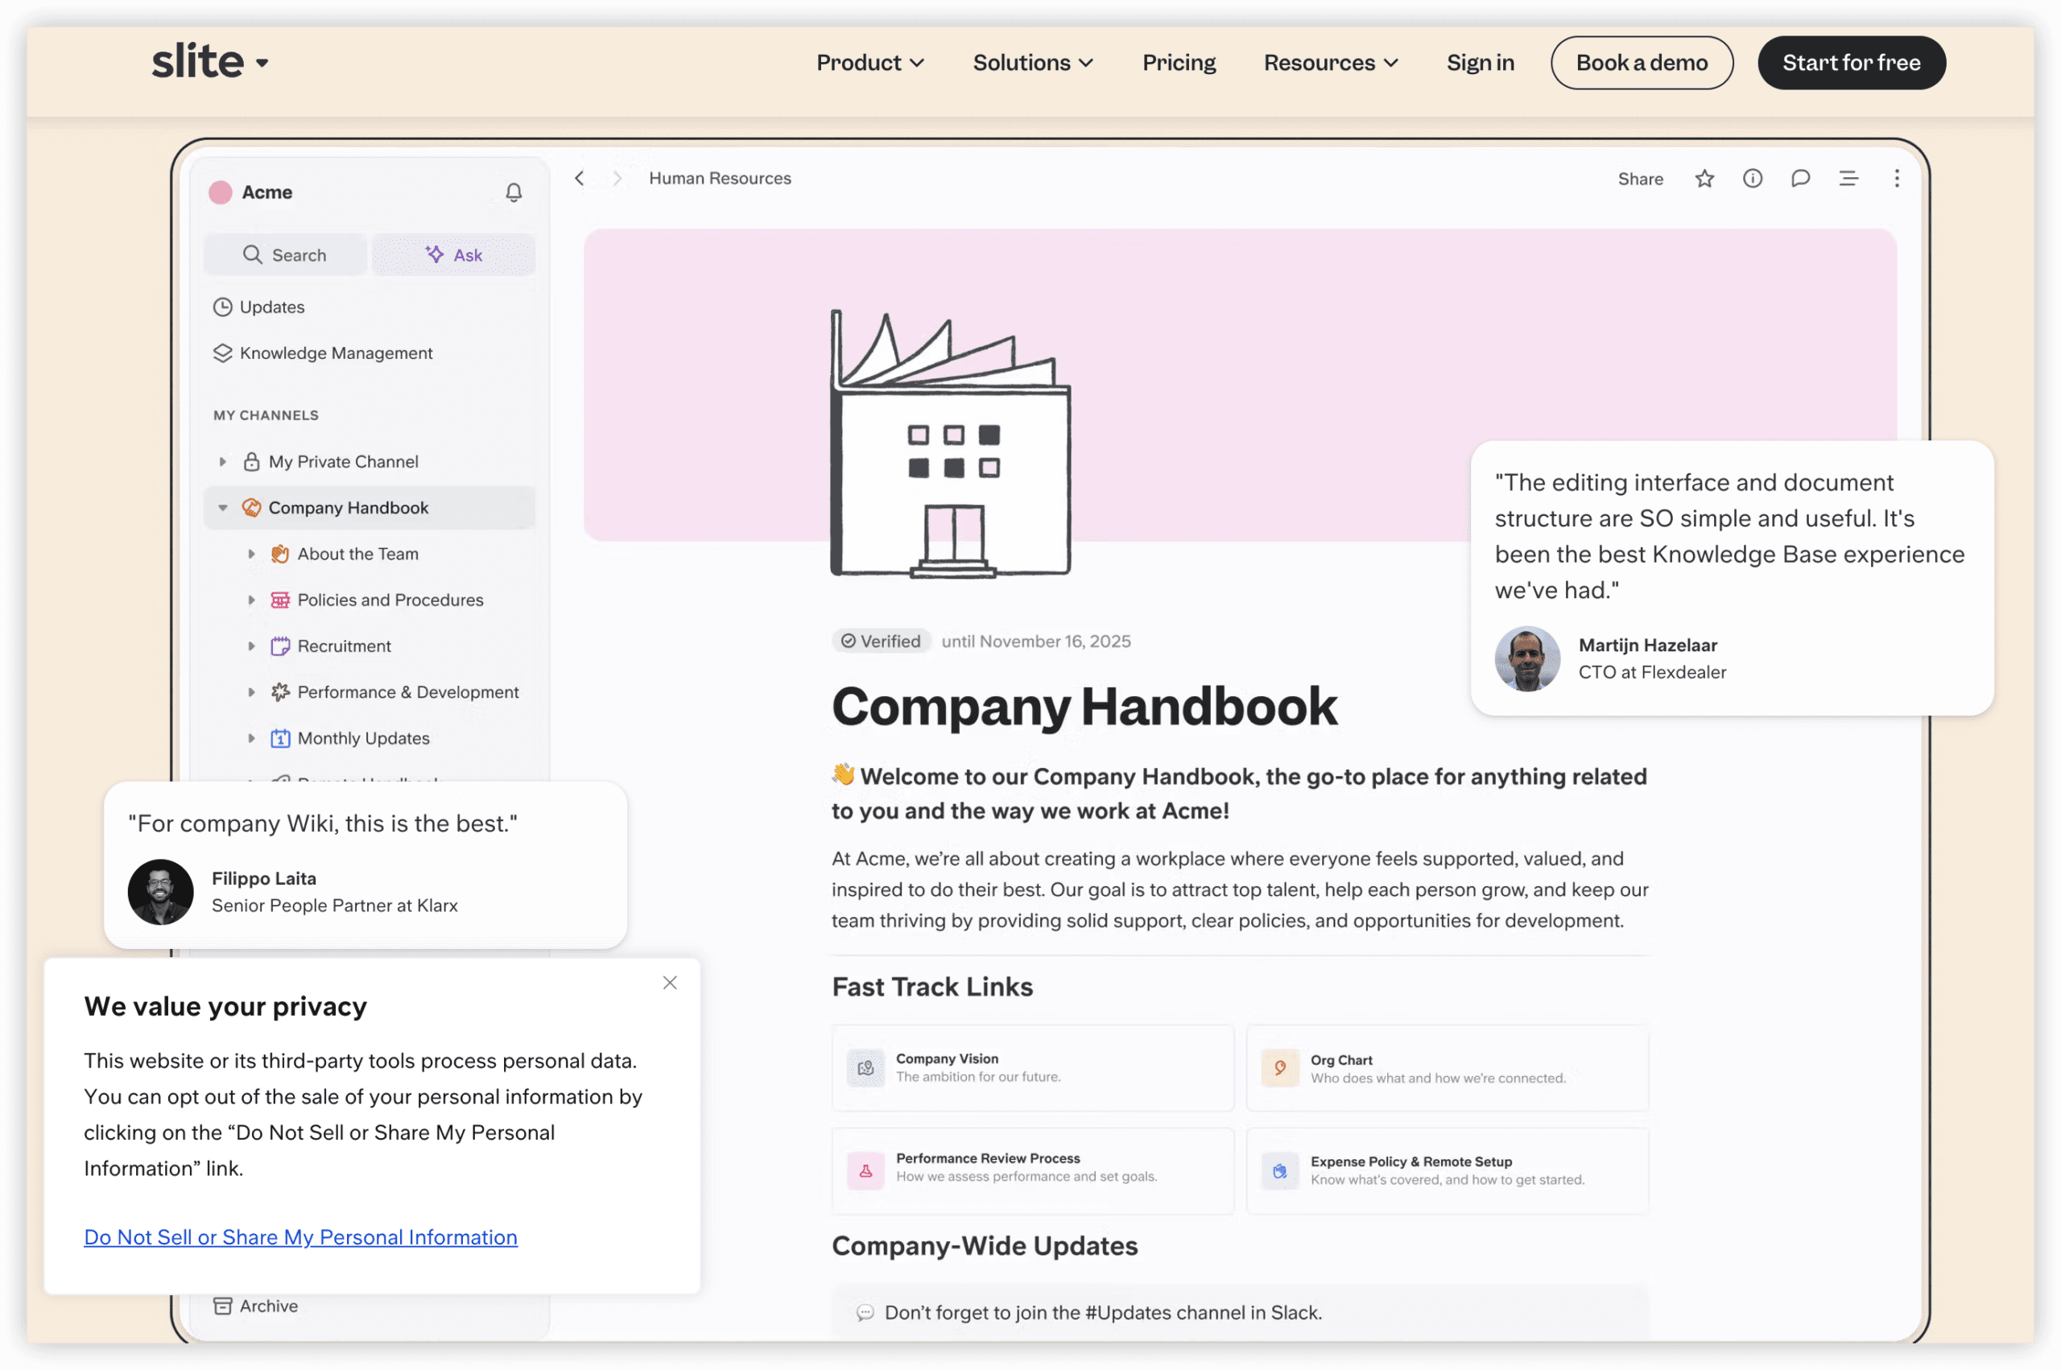Screen dimensions: 2061x1370
Task: Close the privacy notice popup
Action: (669, 983)
